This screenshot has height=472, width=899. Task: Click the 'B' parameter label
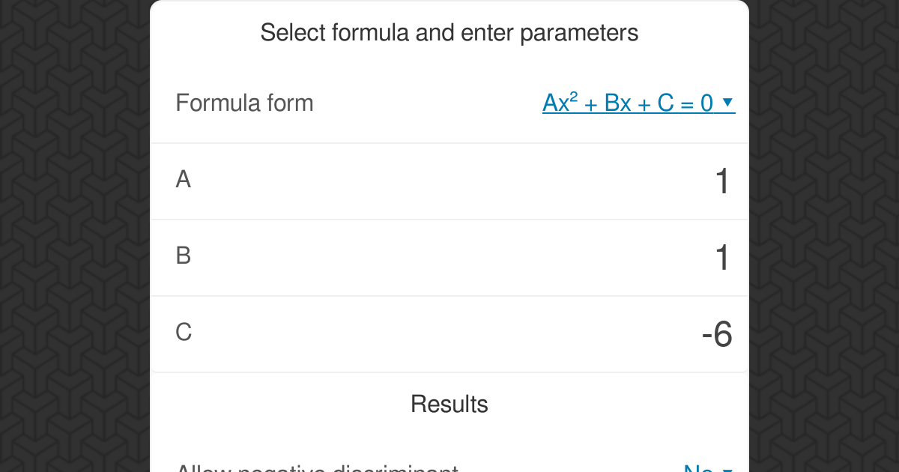pyautogui.click(x=184, y=255)
